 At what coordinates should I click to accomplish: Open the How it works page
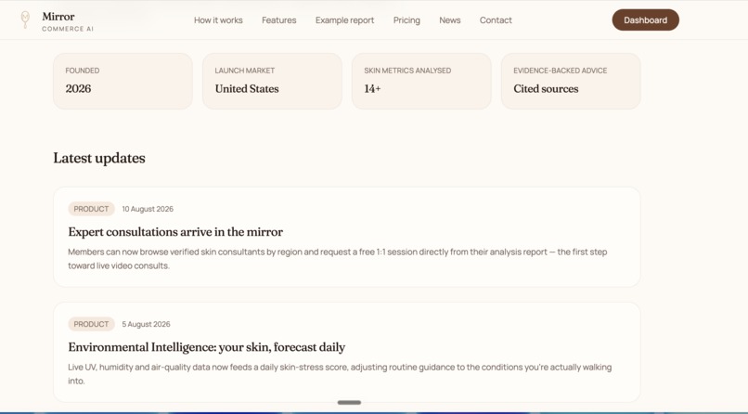(218, 20)
